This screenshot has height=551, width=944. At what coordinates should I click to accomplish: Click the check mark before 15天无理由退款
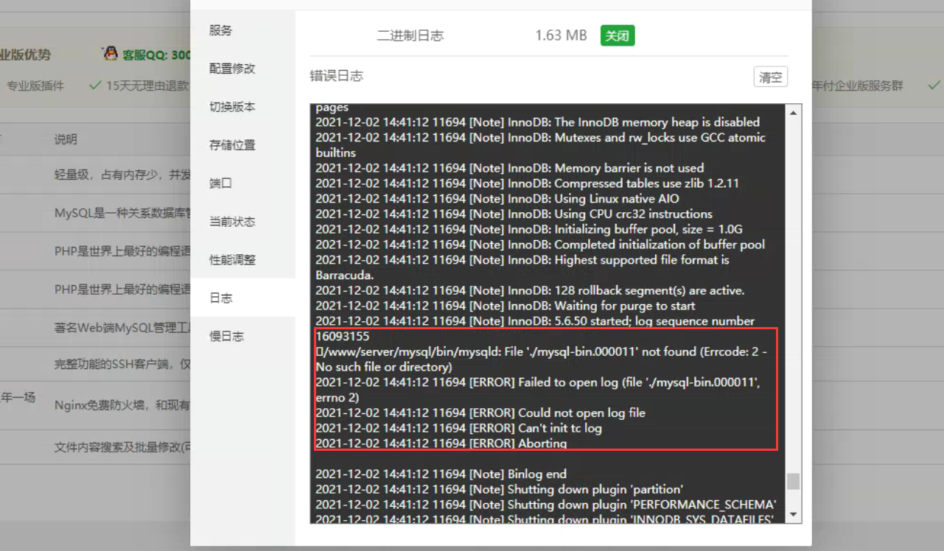[x=95, y=85]
